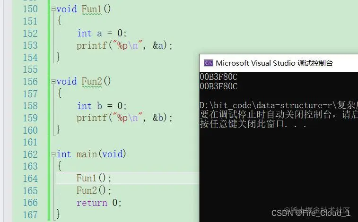Collapse the Fun2 function fold marker
The width and height of the screenshot is (358, 222).
(x=53, y=82)
